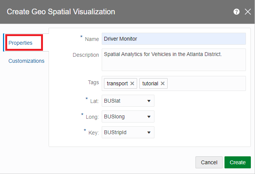
Task: Focus the Description text area
Action: pos(174,60)
